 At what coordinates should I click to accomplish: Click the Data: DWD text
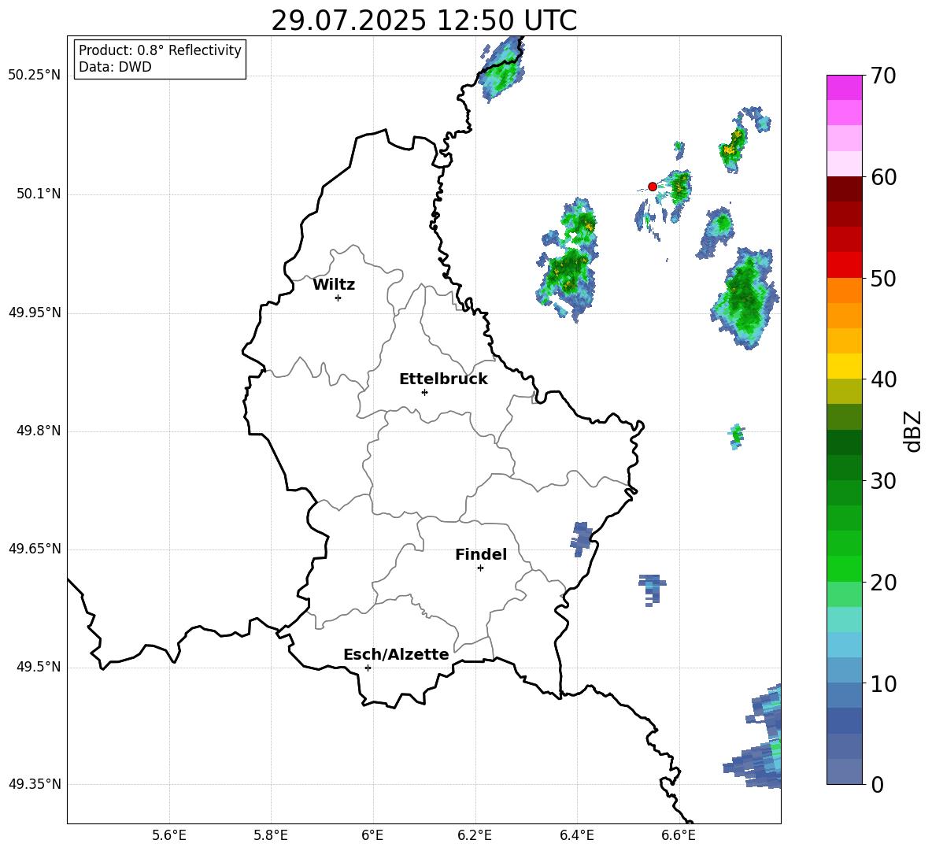pos(115,67)
